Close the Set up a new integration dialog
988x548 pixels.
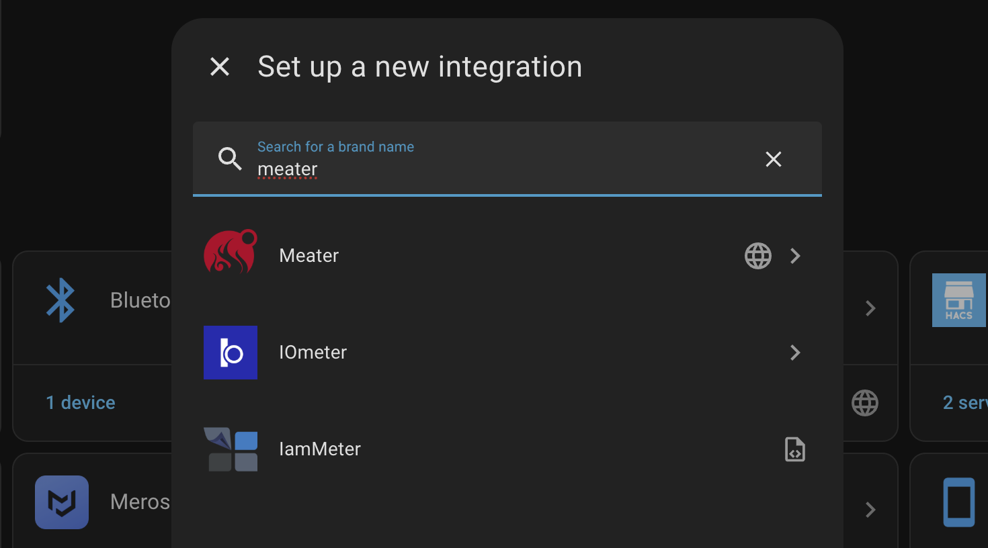[220, 66]
